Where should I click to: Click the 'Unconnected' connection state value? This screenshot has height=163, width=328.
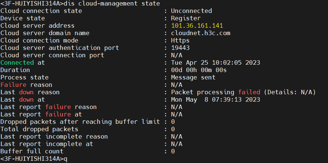coord(191,11)
